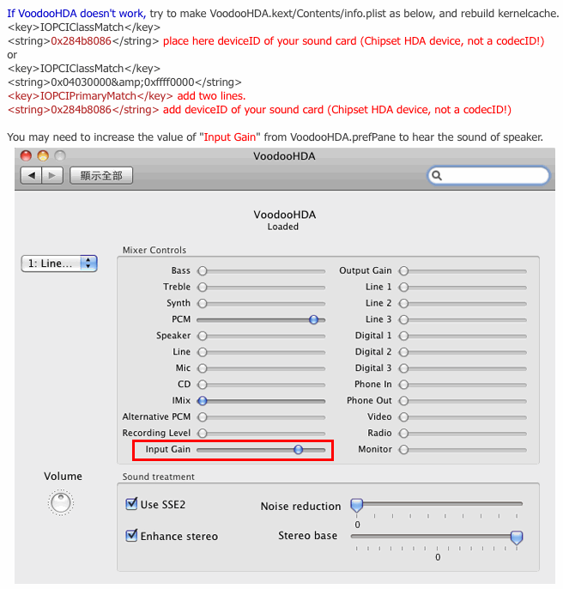The height and width of the screenshot is (589, 563).
Task: Click the Input Gain slider handle
Action: click(x=298, y=449)
